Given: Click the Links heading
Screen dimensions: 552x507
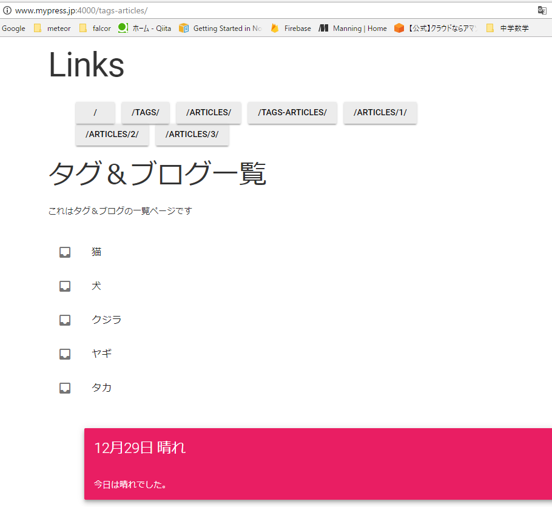Looking at the screenshot, I should [x=87, y=65].
